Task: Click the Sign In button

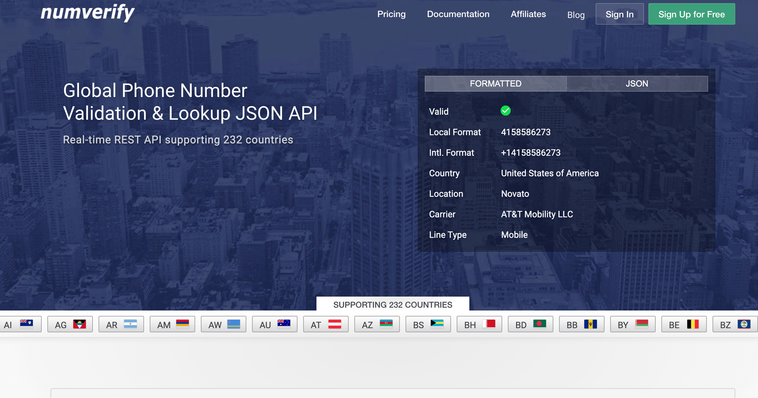Action: (x=619, y=14)
